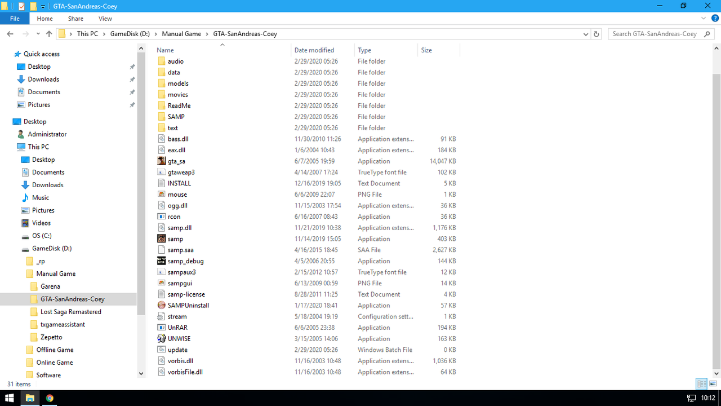Switch to Details view layout
721x406 pixels.
click(702, 384)
